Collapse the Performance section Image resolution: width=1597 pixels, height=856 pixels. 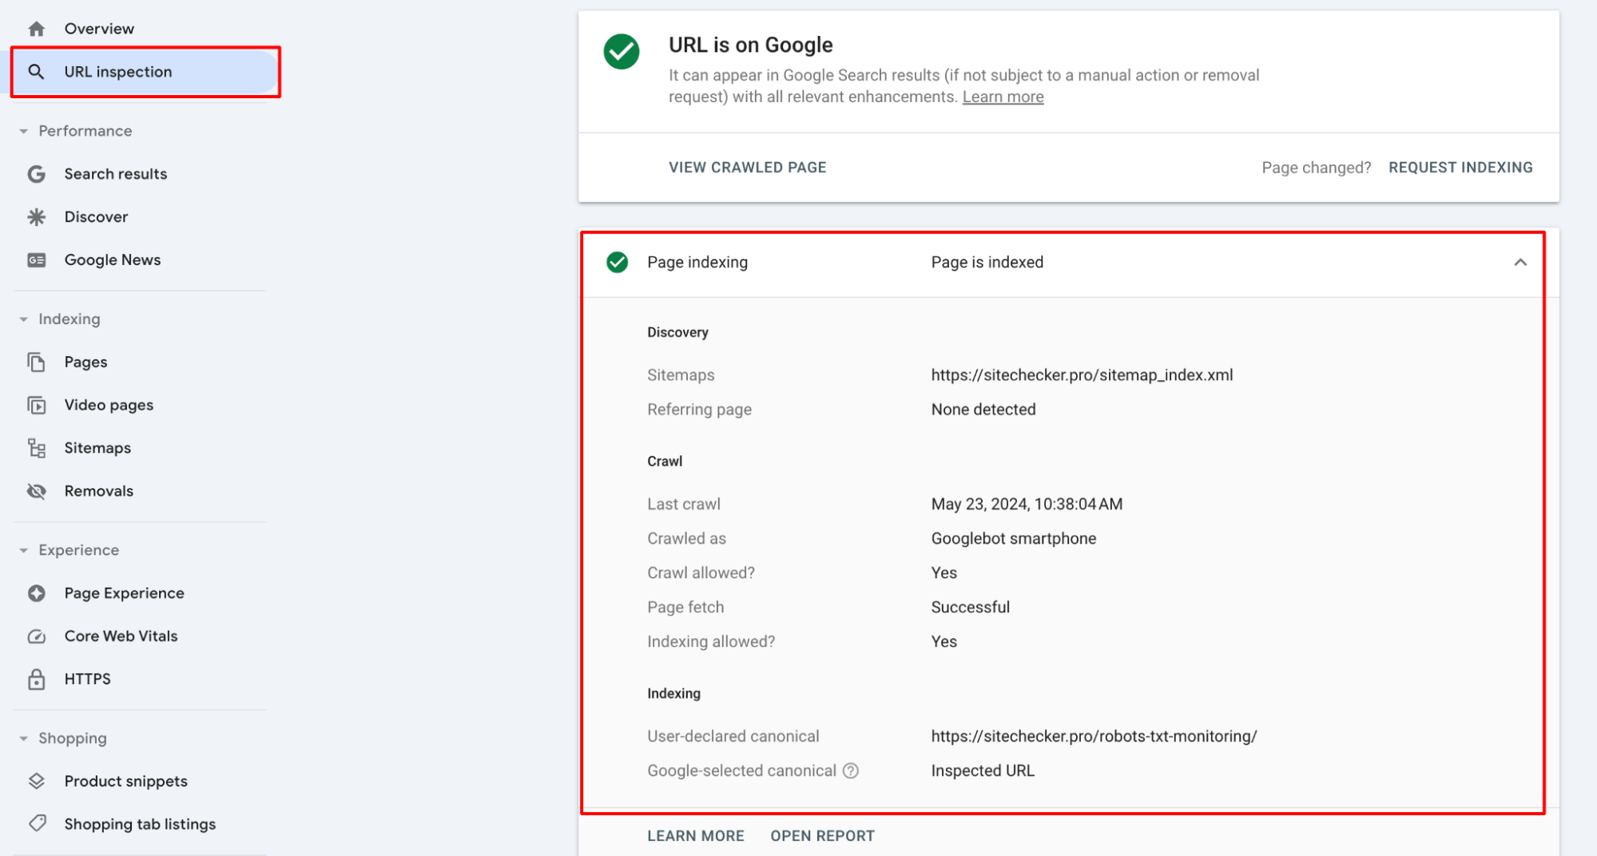23,131
